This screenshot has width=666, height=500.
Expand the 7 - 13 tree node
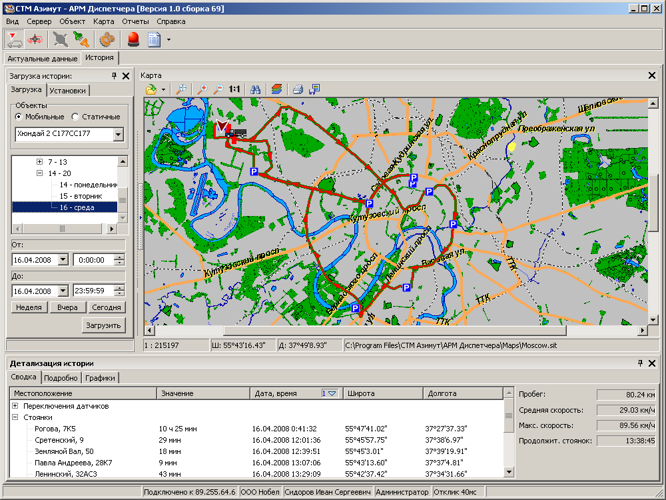(x=39, y=162)
